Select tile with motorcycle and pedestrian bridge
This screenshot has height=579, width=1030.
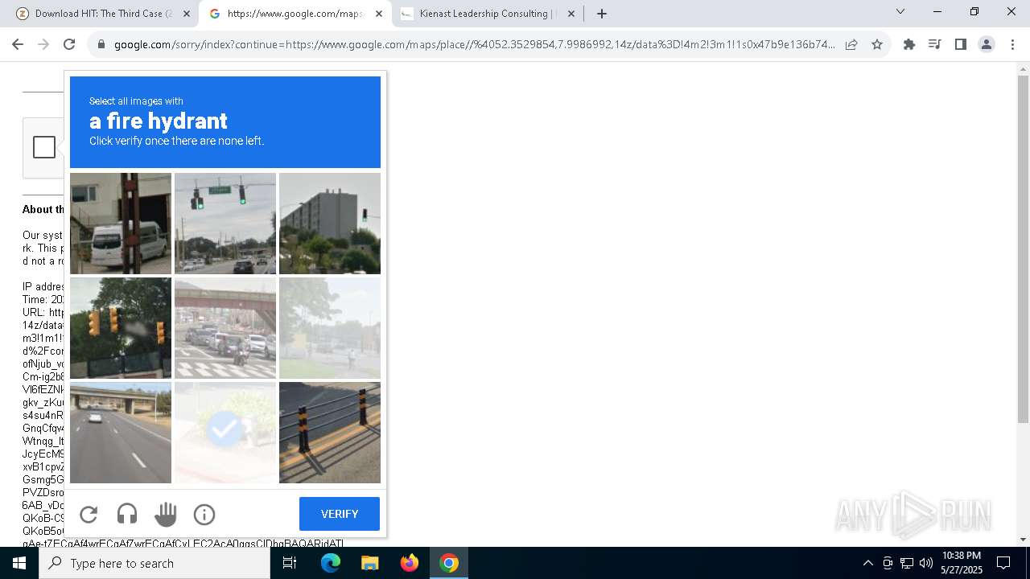225,328
